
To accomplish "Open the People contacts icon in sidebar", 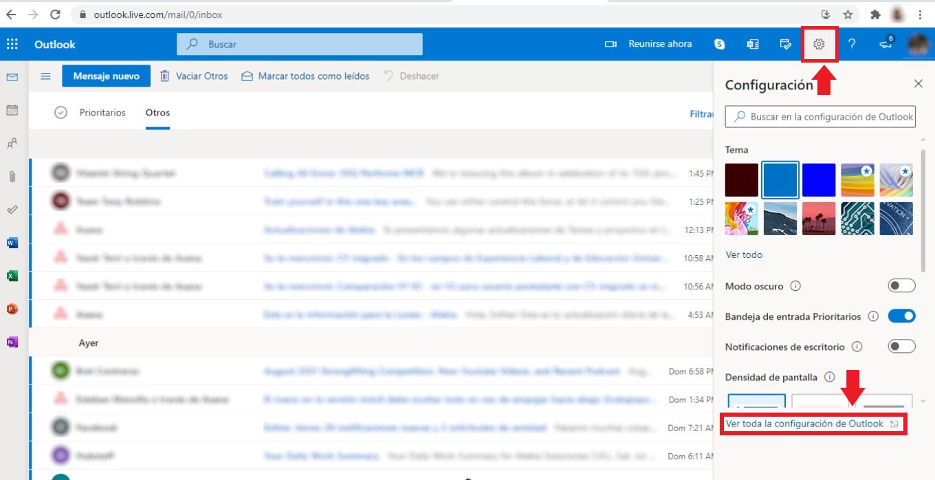I will 12,144.
